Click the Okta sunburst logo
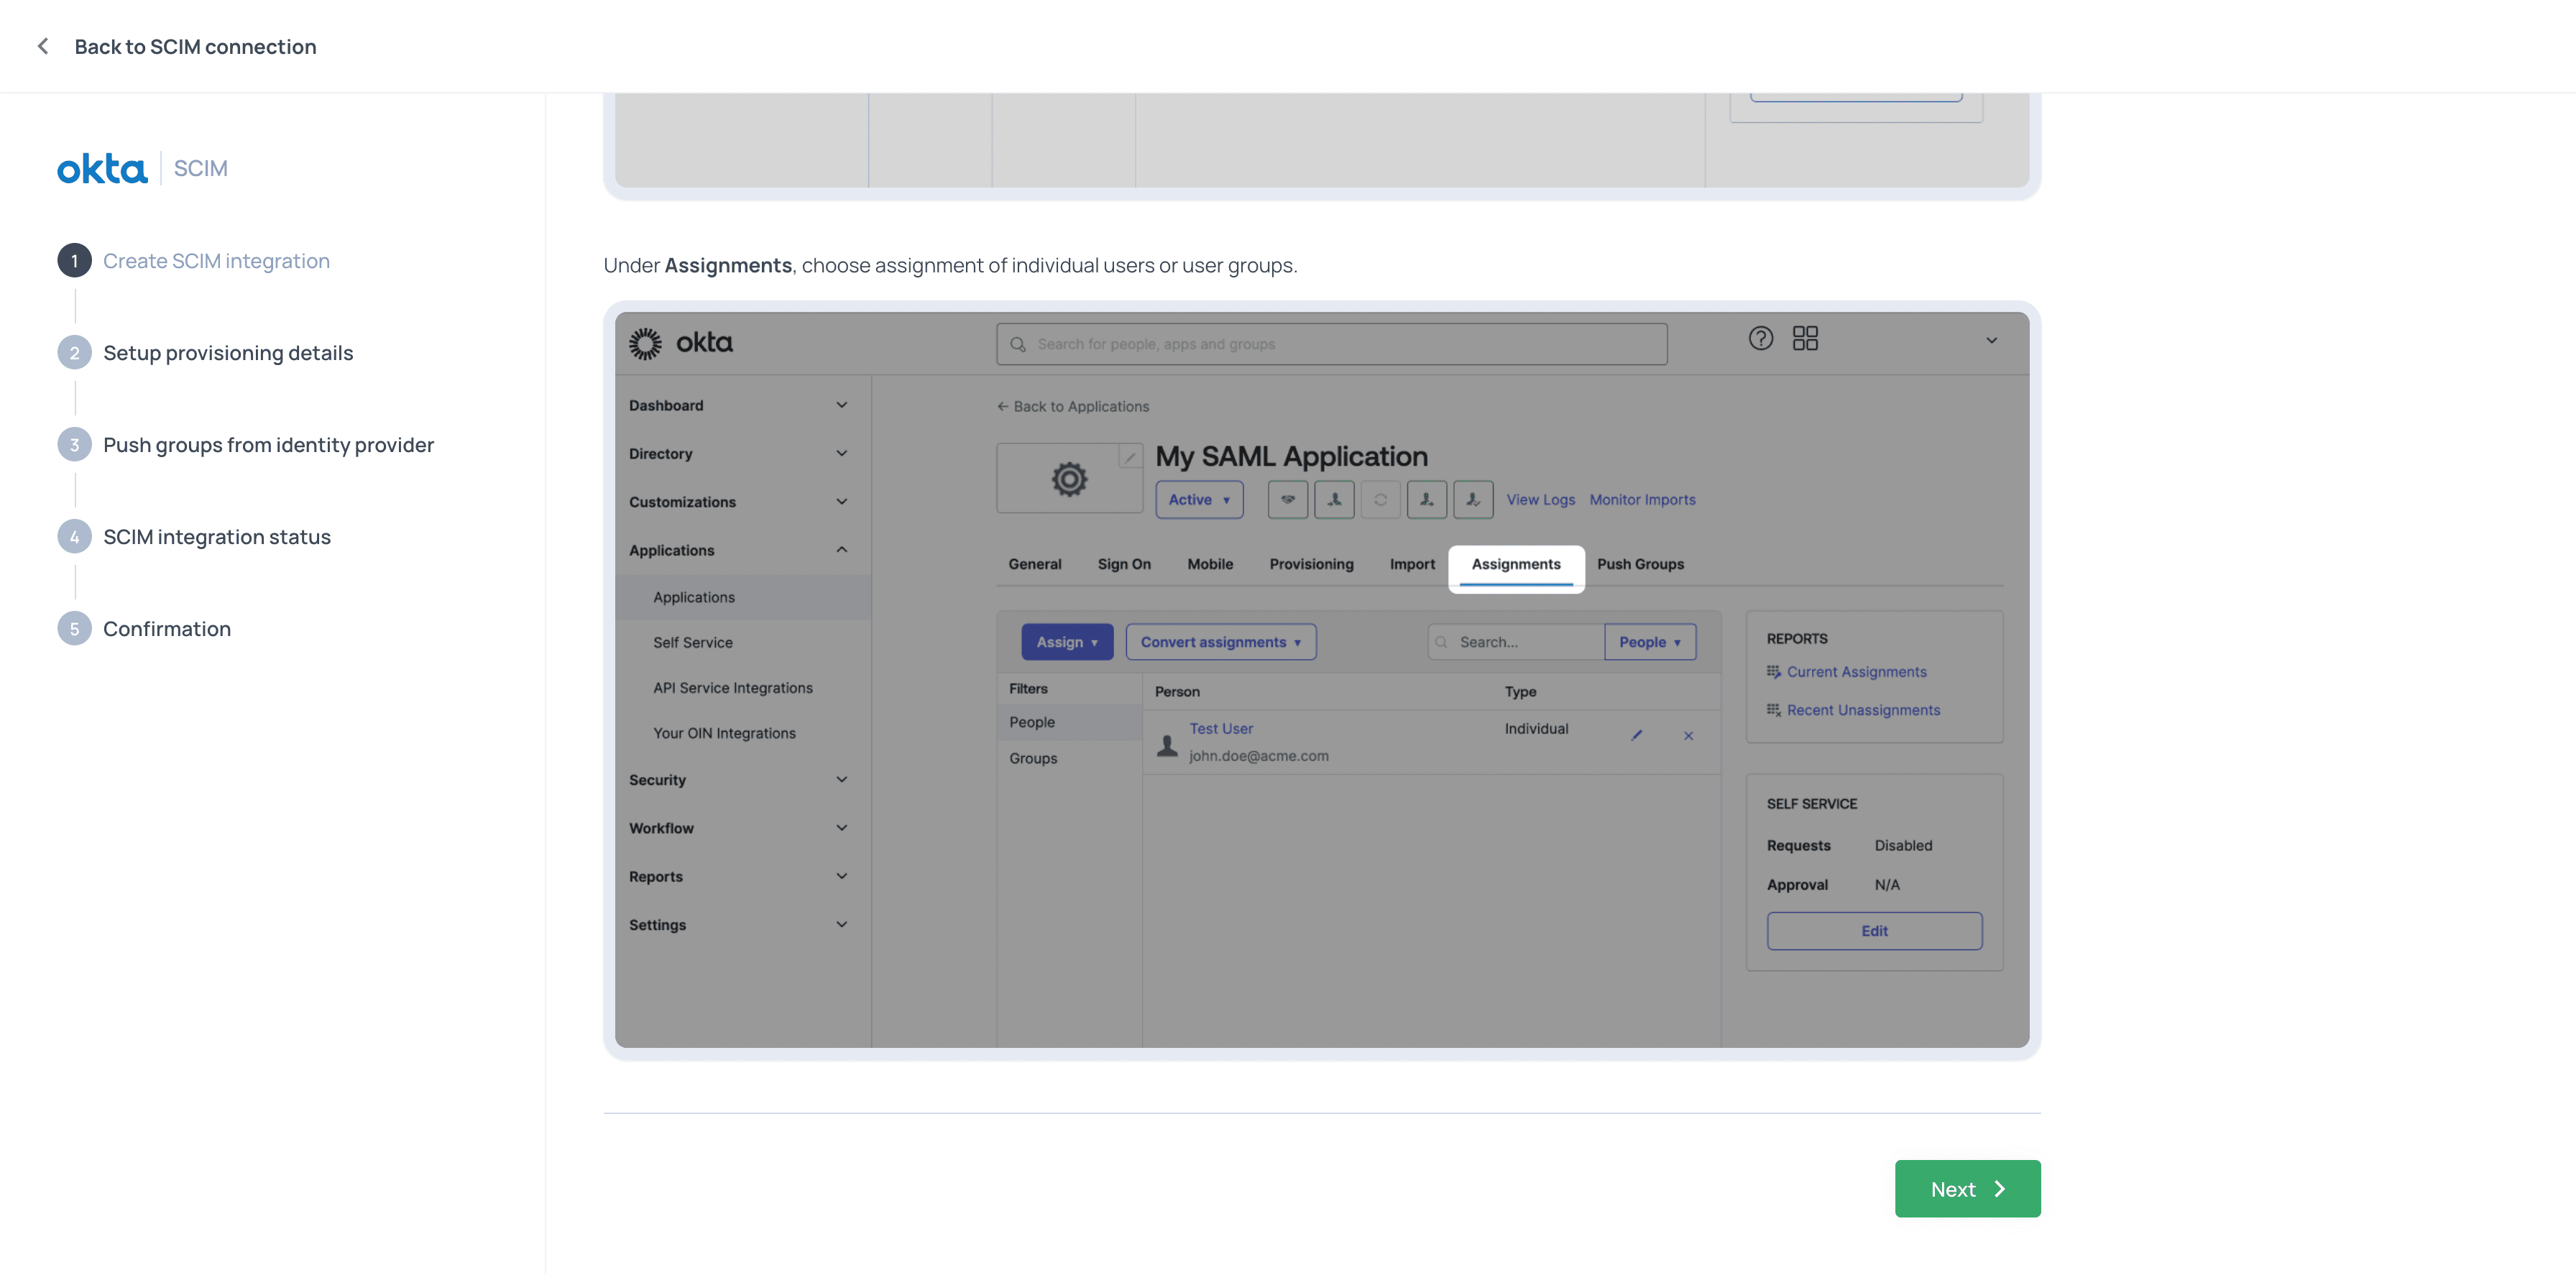Screen dimensions: 2576x1275 (x=645, y=343)
